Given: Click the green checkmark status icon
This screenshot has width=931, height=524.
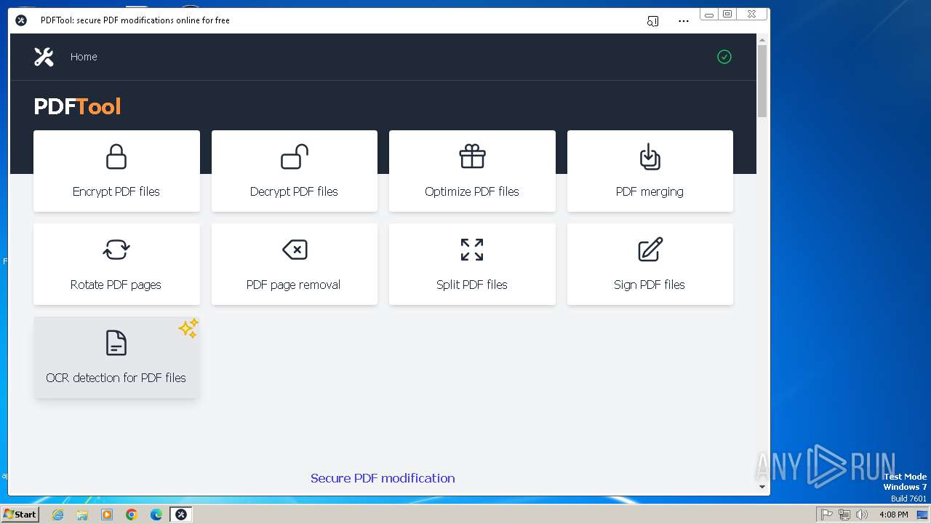Looking at the screenshot, I should tap(724, 57).
